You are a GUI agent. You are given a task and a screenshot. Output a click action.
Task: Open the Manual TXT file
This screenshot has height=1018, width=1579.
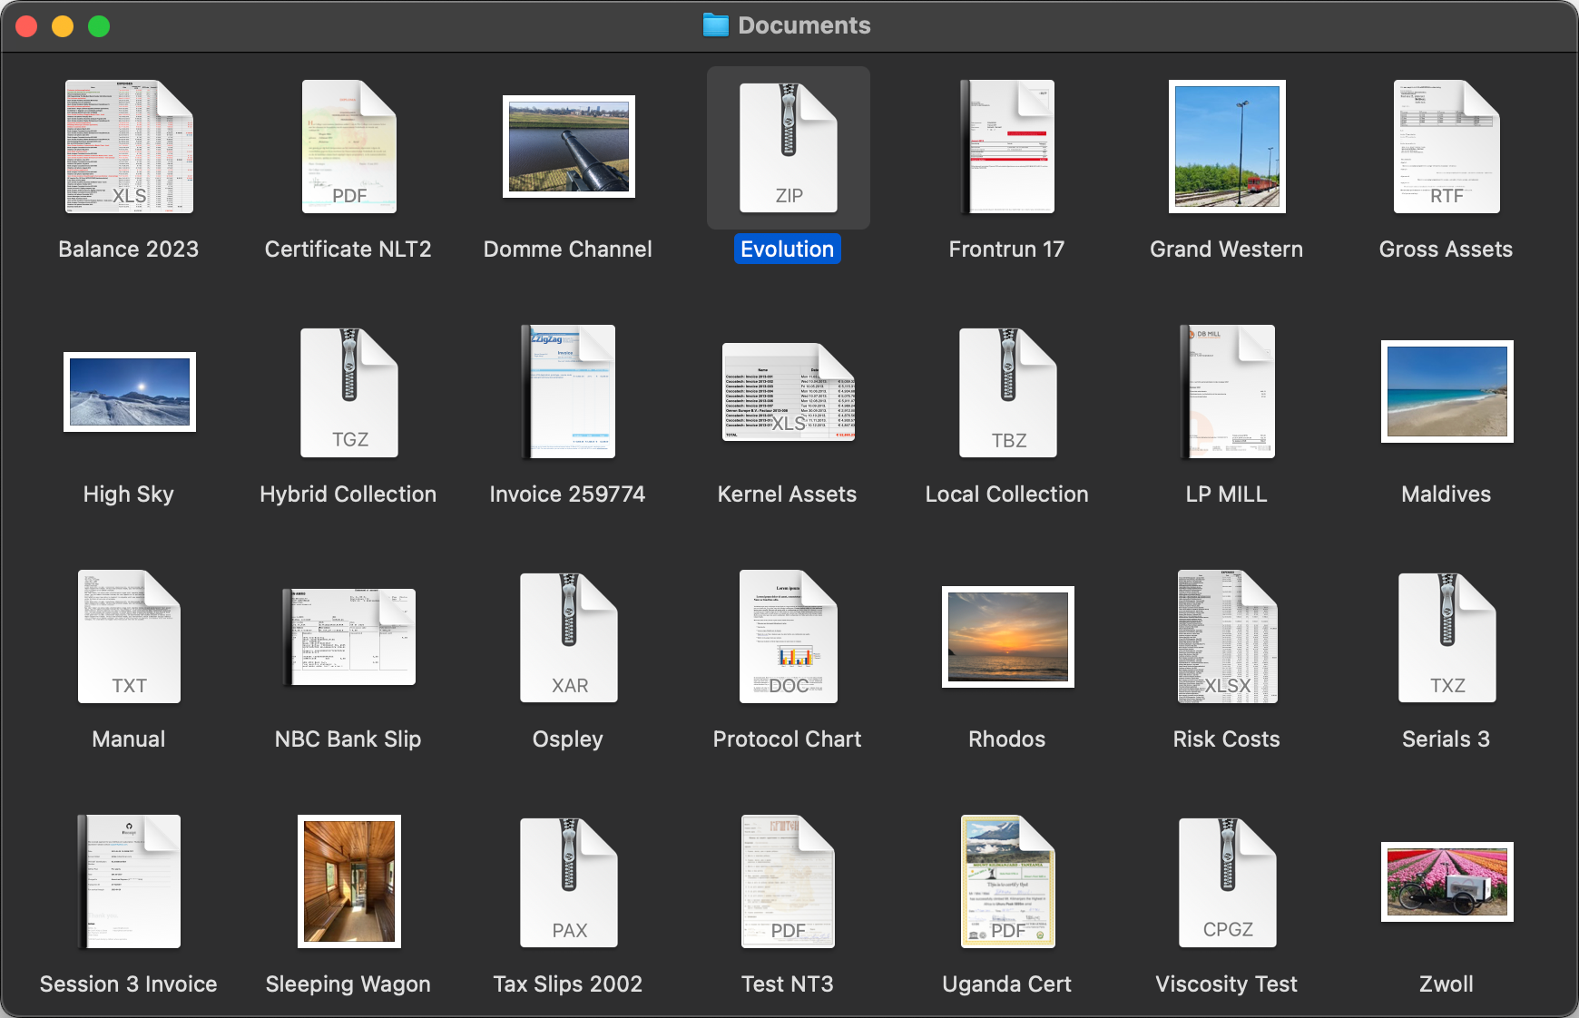click(x=128, y=636)
